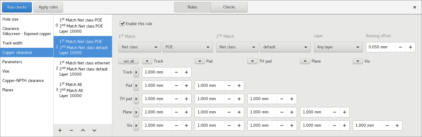The width and height of the screenshot is (422, 137).
Task: Click the Apply rules button
Action: (x=48, y=7)
